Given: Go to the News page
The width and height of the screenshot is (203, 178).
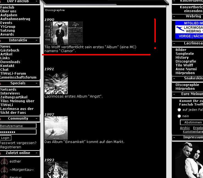Looking at the screenshot, I should tap(5, 46).
